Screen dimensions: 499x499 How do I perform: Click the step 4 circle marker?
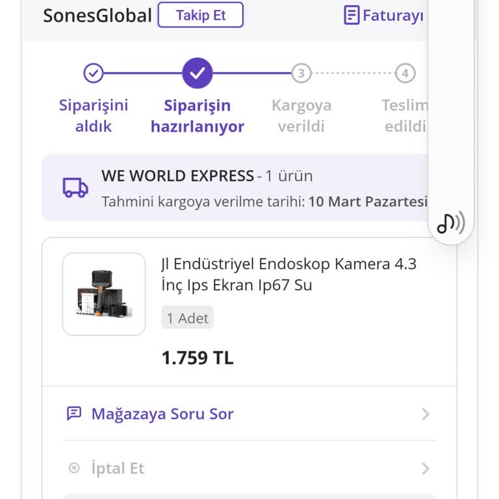(x=405, y=73)
